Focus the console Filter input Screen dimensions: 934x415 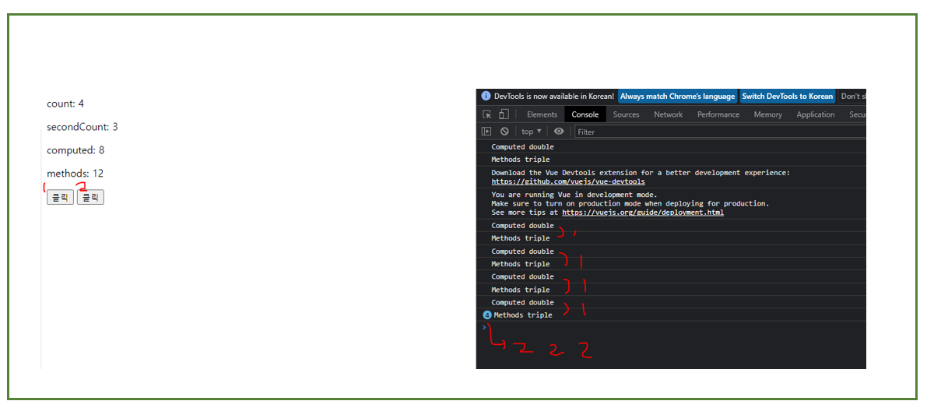pos(719,132)
